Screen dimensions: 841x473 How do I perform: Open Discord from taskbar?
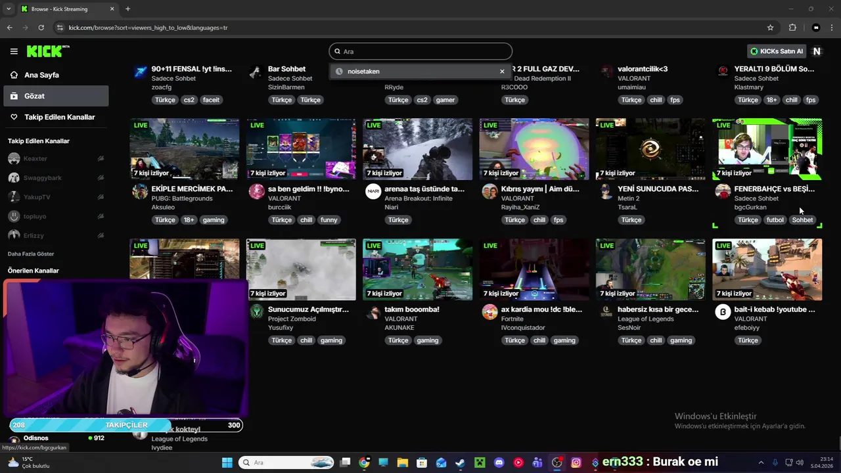click(x=499, y=462)
